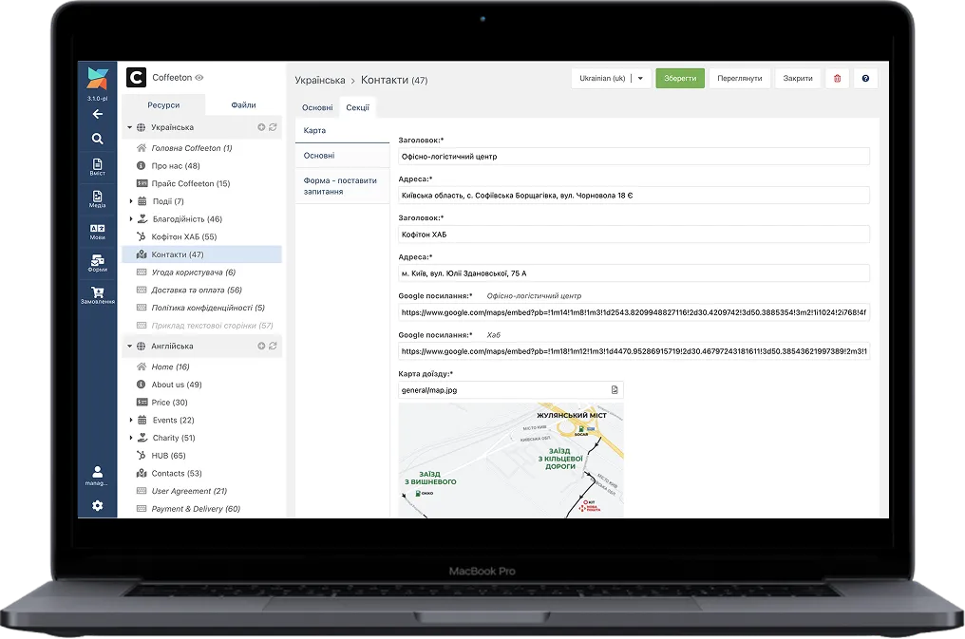
Task: Click file browse icon beside general/map.jpg
Action: (615, 389)
